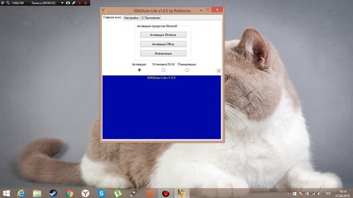Image resolution: width=353 pixels, height=198 pixels.
Task: Select the Планировщик radio button
Action: point(187,70)
